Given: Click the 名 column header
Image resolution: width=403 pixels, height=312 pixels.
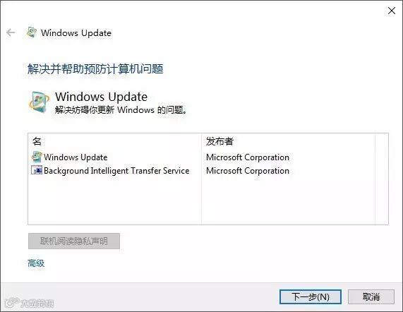Looking at the screenshot, I should pyautogui.click(x=37, y=141).
